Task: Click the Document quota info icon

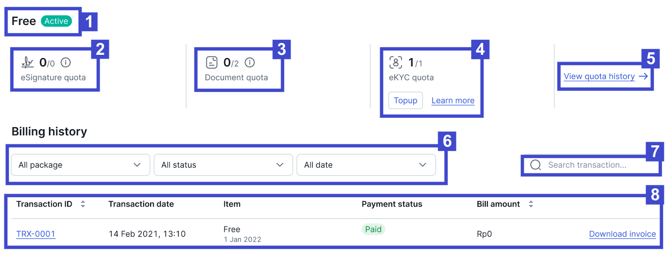Action: 250,62
